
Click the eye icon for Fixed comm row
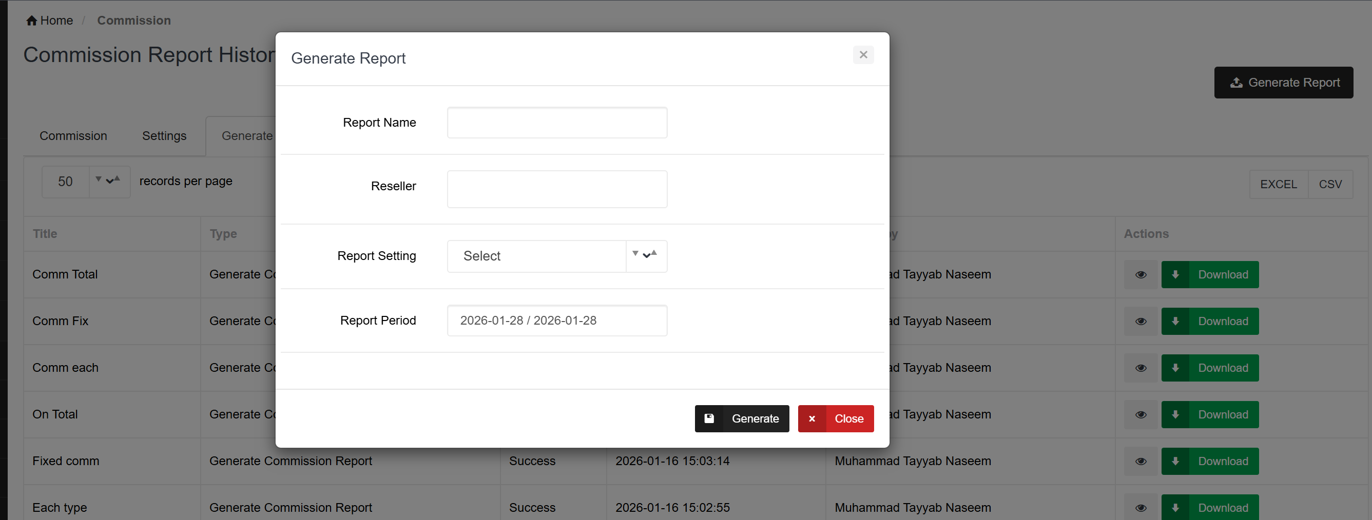[x=1141, y=462]
